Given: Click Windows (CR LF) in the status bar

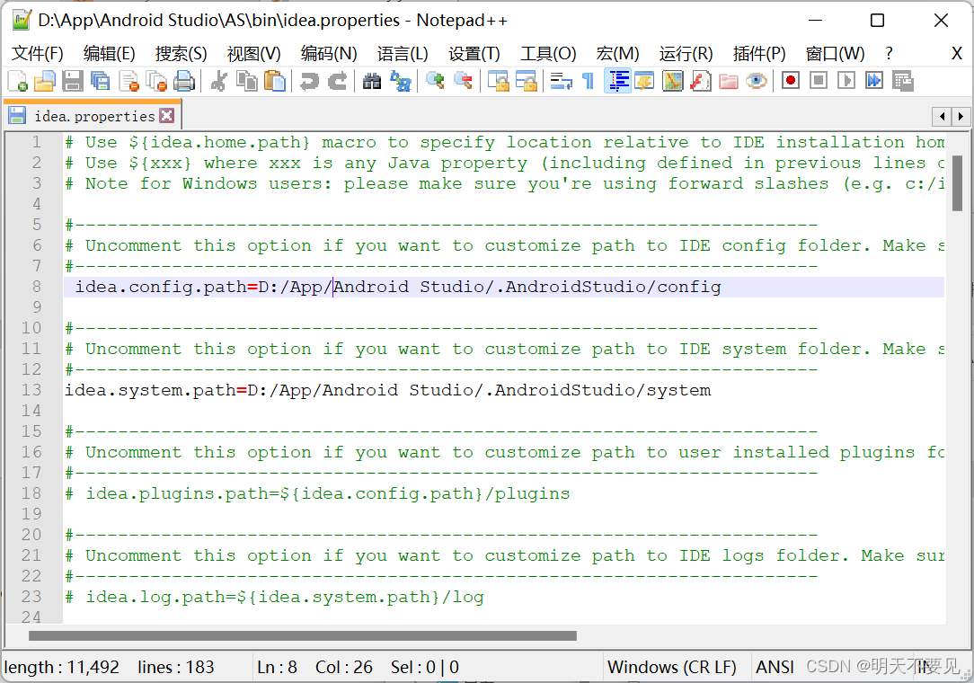Looking at the screenshot, I should [x=671, y=667].
